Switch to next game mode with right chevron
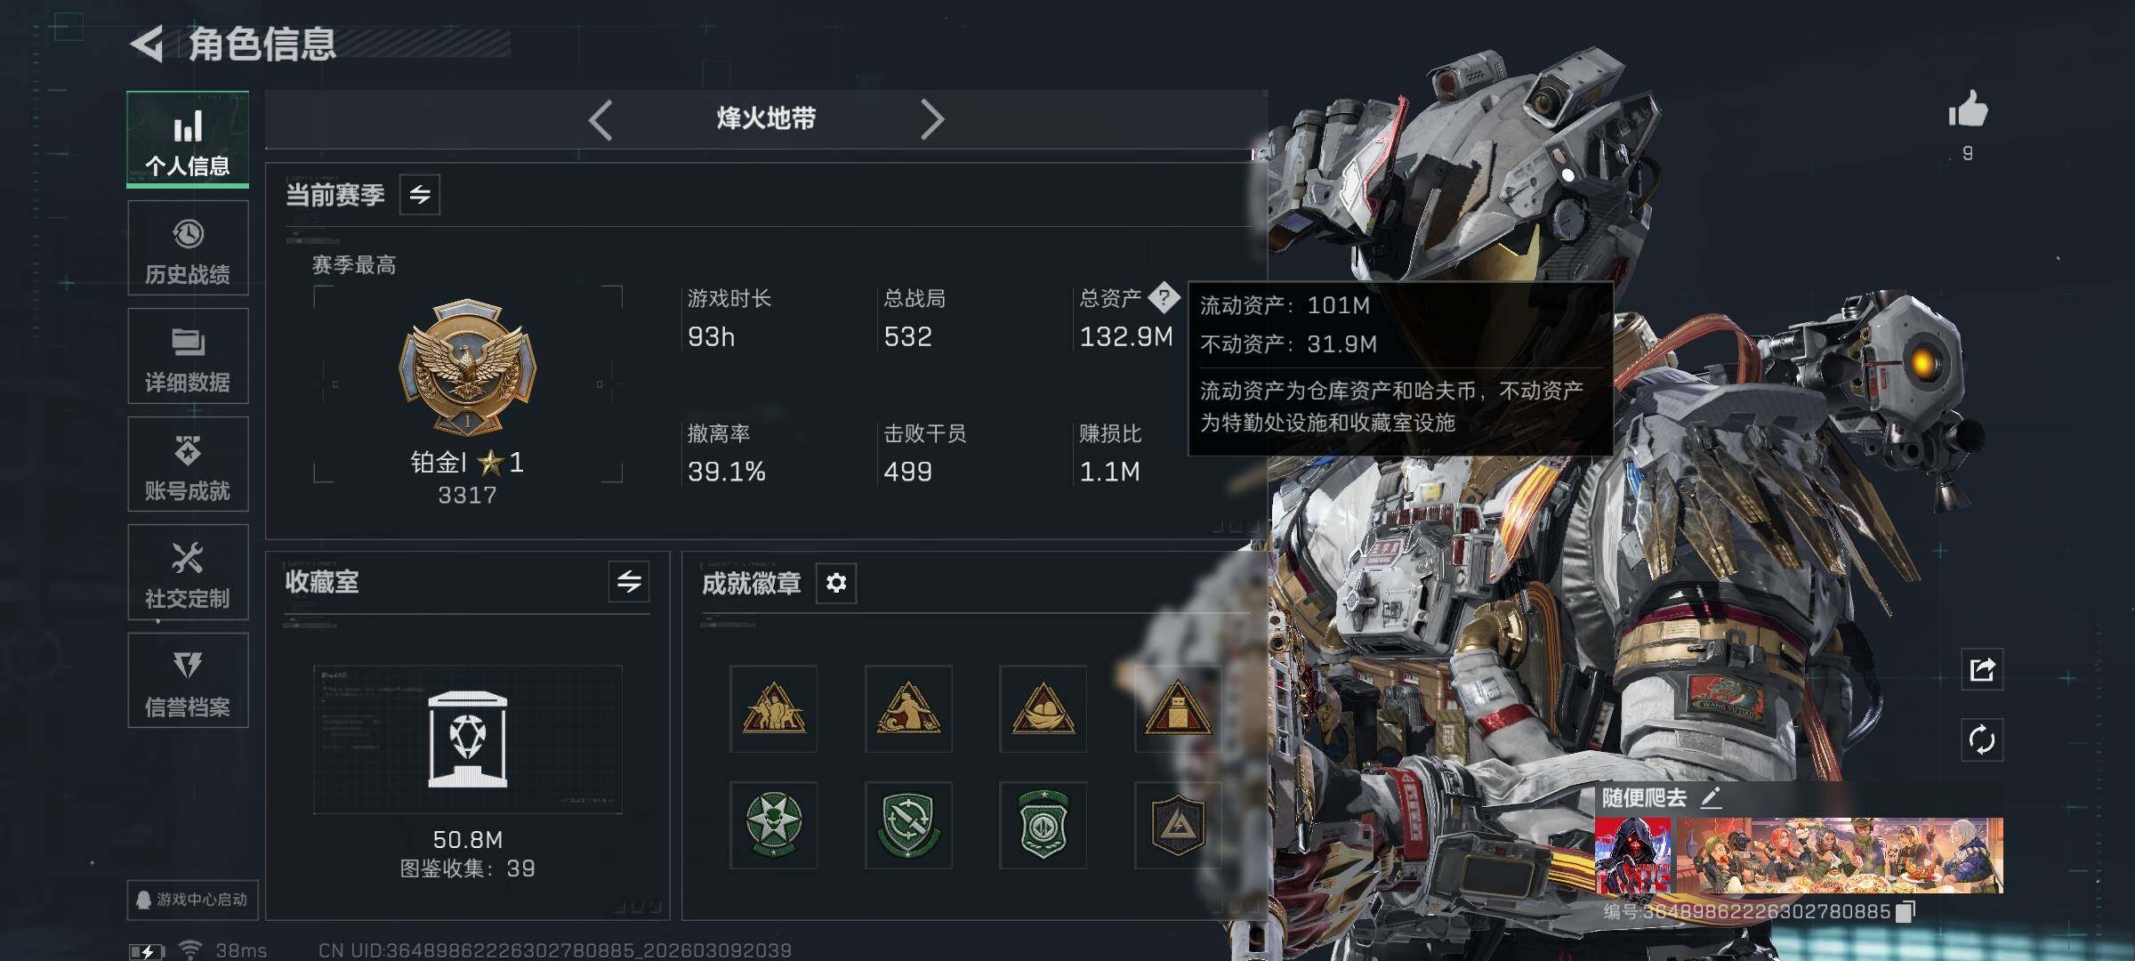This screenshot has height=961, width=2135. (931, 119)
